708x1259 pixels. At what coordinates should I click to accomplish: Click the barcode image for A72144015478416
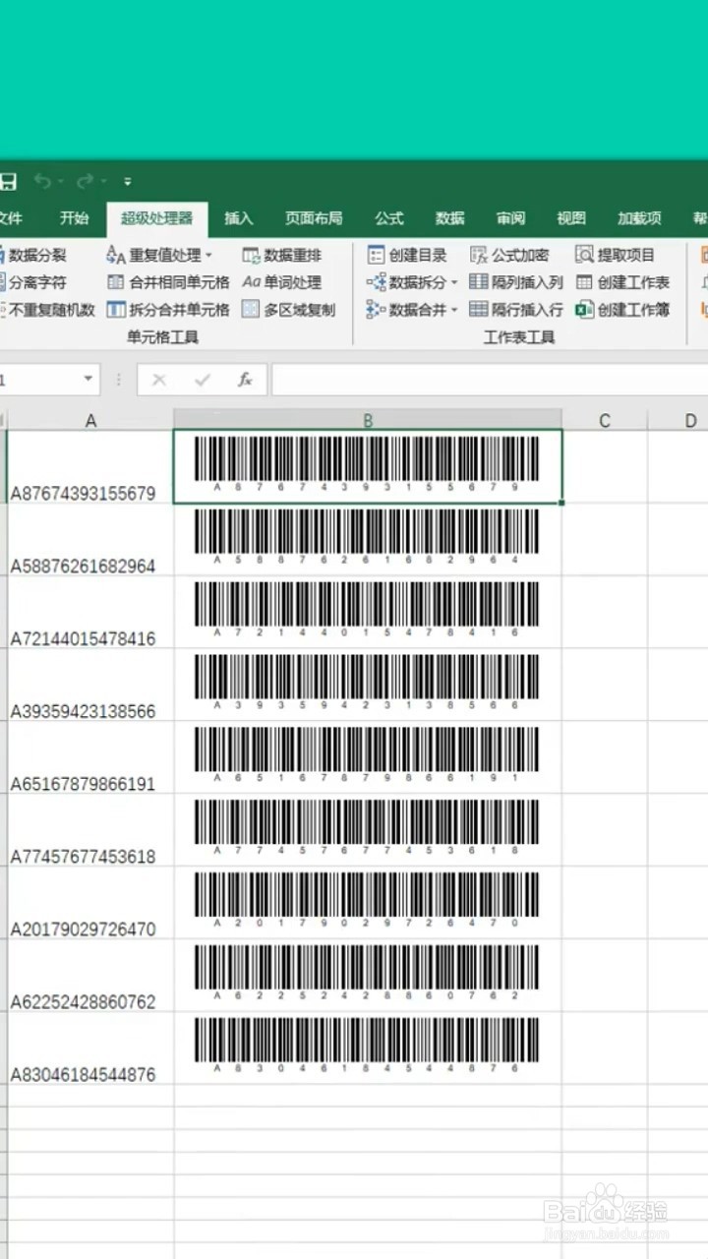coord(367,610)
